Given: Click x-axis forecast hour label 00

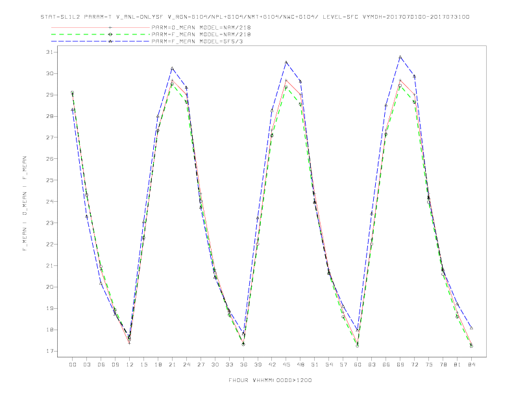Looking at the screenshot, I should tap(73, 365).
